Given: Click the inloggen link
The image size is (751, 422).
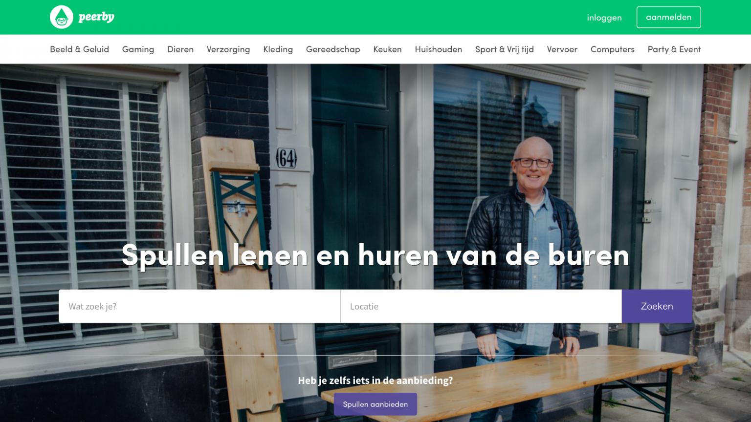Looking at the screenshot, I should click(x=604, y=18).
